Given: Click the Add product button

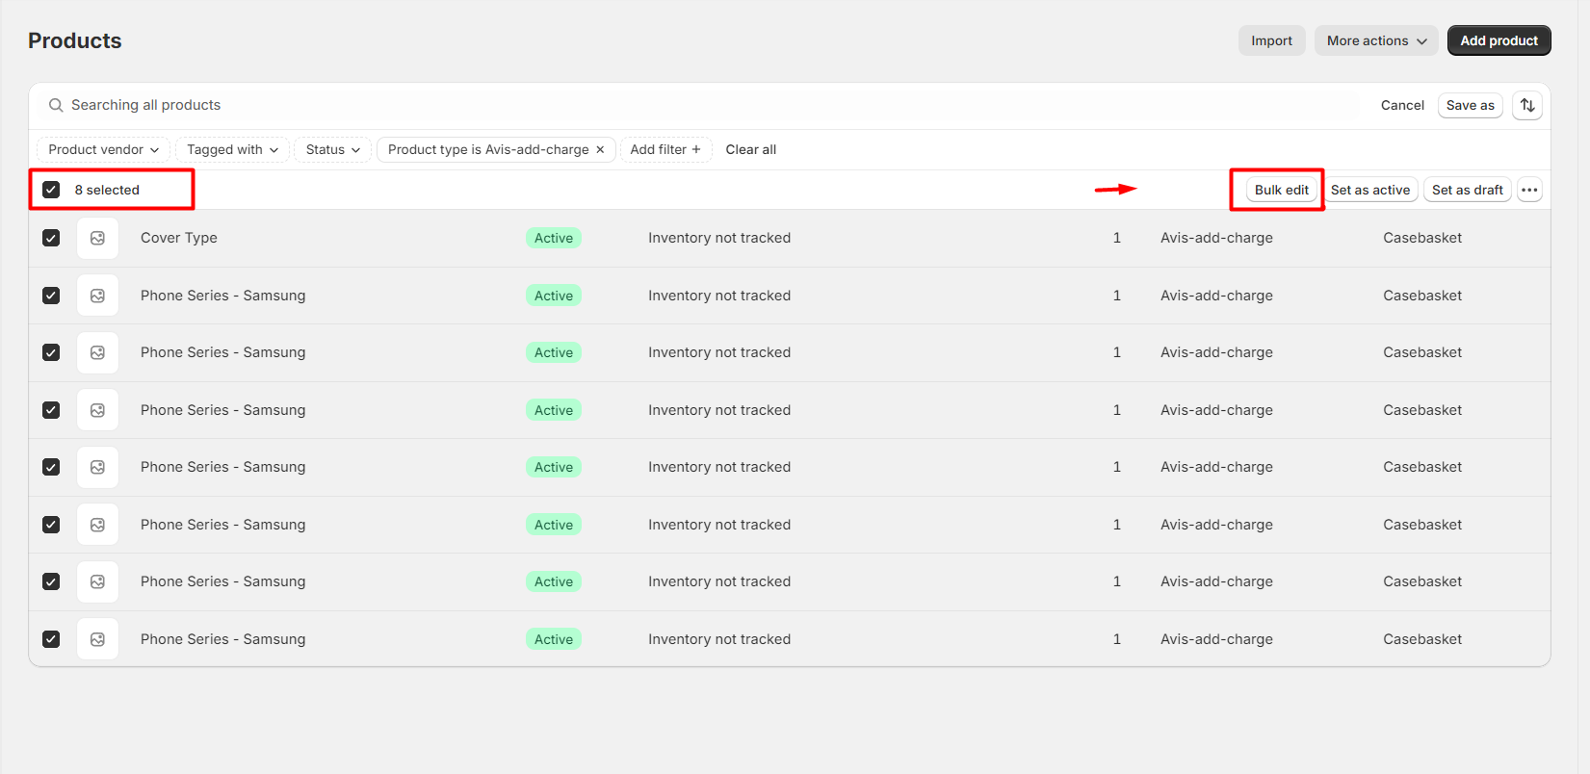Looking at the screenshot, I should (x=1499, y=40).
